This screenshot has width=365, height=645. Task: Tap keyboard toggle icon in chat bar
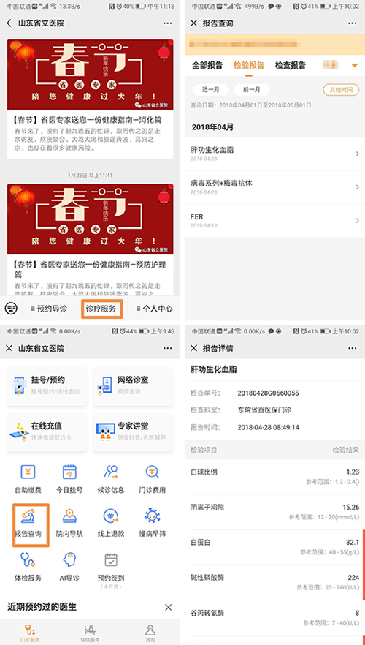11,308
